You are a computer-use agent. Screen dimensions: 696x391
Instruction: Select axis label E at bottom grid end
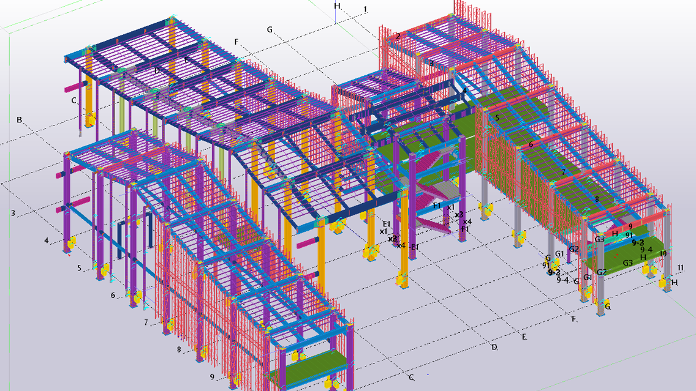click(524, 337)
